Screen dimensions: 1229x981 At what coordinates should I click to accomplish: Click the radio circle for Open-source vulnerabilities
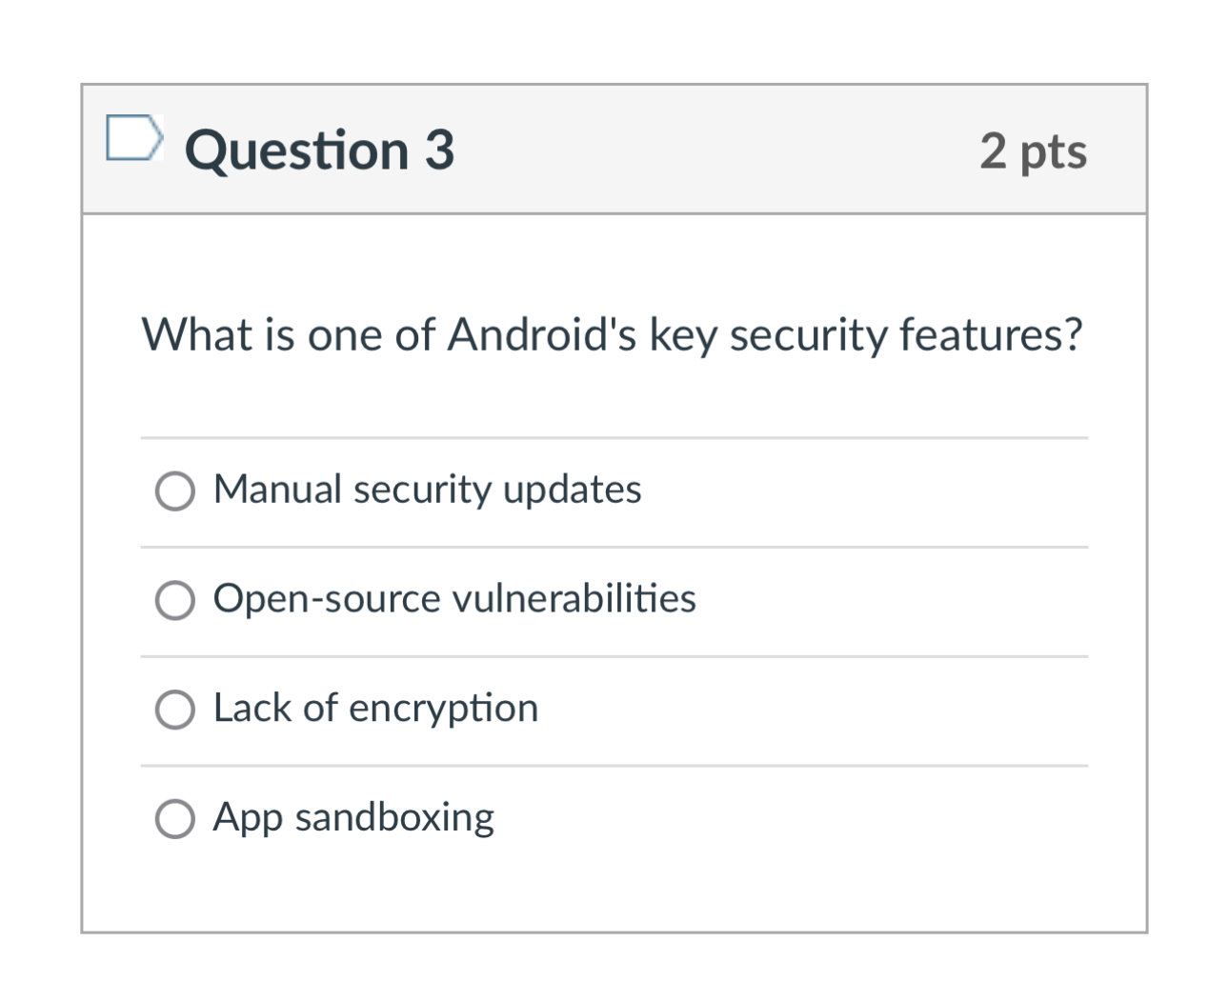(x=174, y=601)
